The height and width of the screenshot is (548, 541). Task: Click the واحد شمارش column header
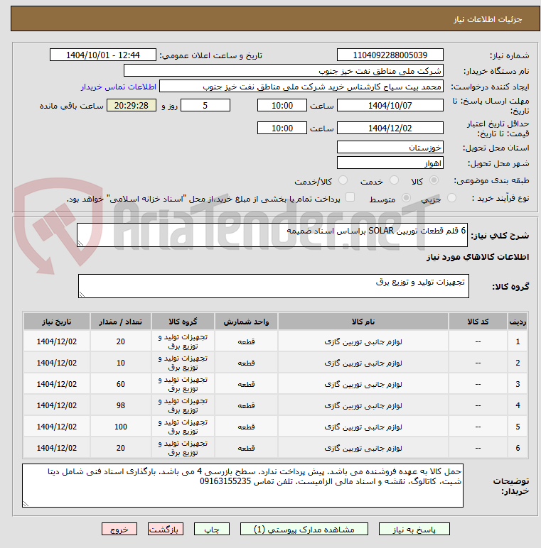246,322
